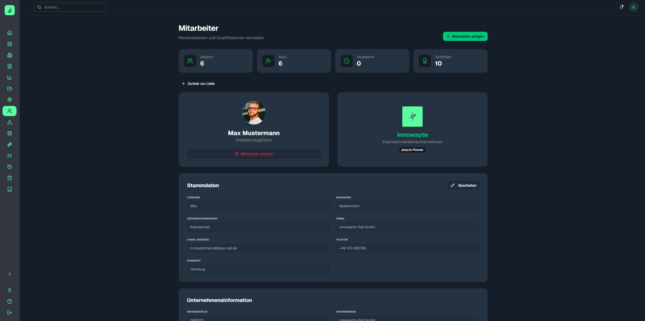Click the warning triangle sidebar icon

[10, 122]
